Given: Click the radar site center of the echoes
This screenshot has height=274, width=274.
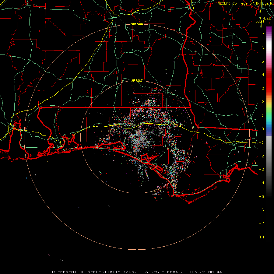Looking at the screenshot, I should (137, 137).
